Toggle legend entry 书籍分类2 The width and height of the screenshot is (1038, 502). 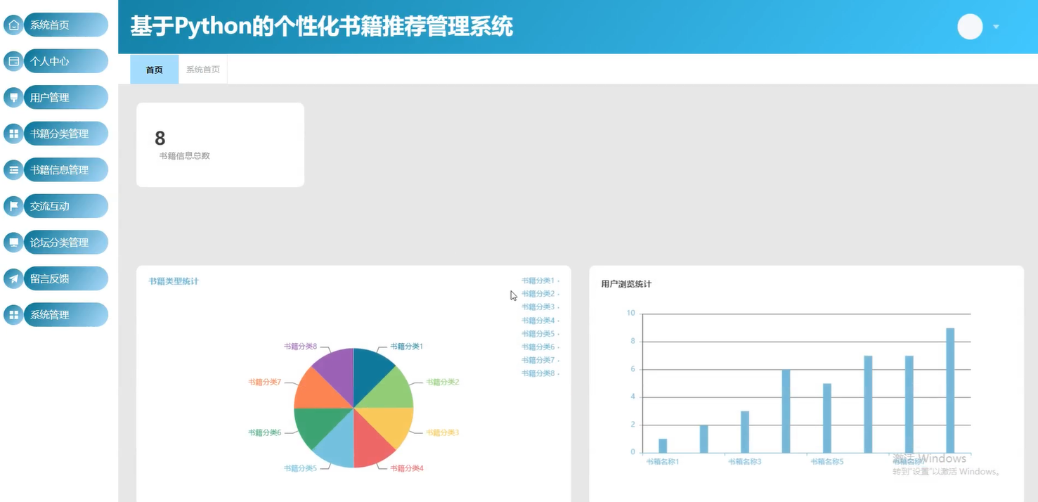point(540,294)
